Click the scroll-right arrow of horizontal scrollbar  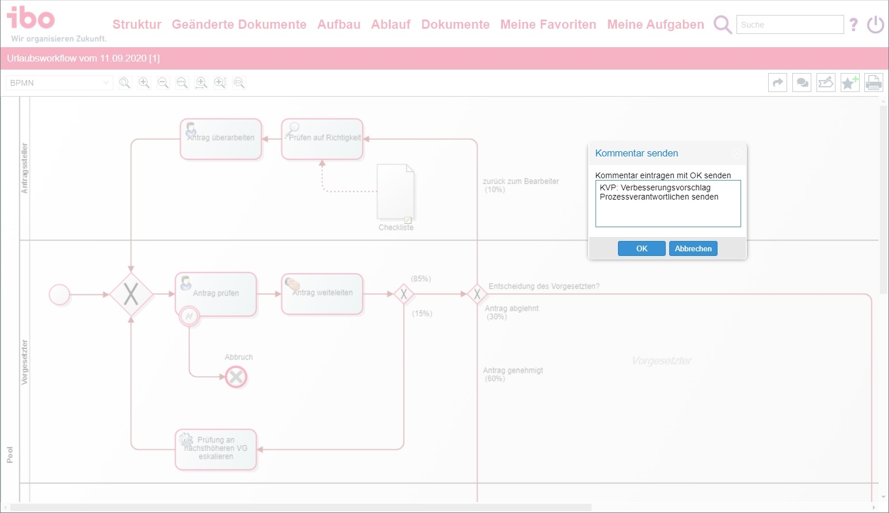point(873,507)
